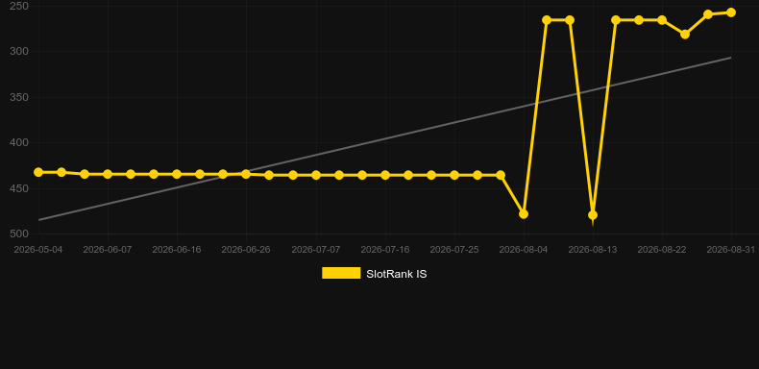Viewport: 759px width, 369px height.
Task: Select the data point above 2026-06-16
Action: tap(177, 174)
